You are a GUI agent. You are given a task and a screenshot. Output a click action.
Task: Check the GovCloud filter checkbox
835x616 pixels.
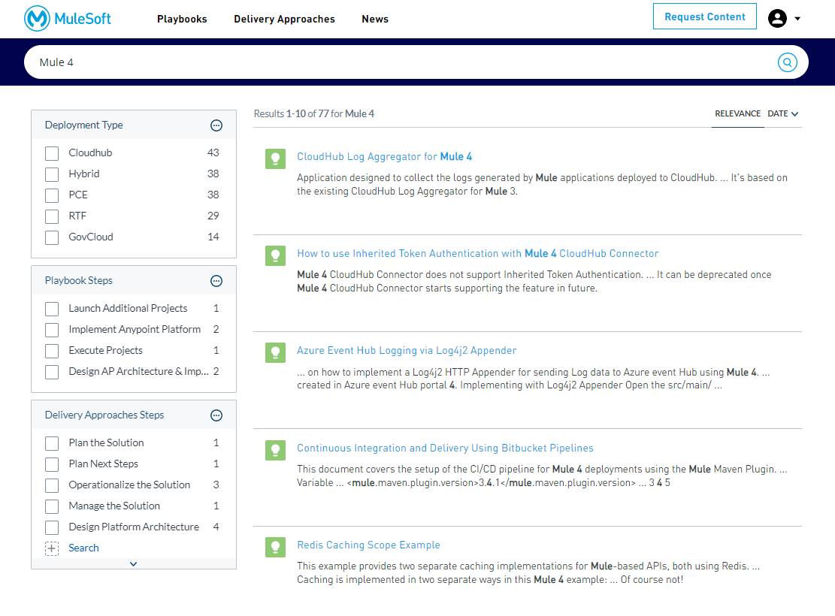coord(52,237)
